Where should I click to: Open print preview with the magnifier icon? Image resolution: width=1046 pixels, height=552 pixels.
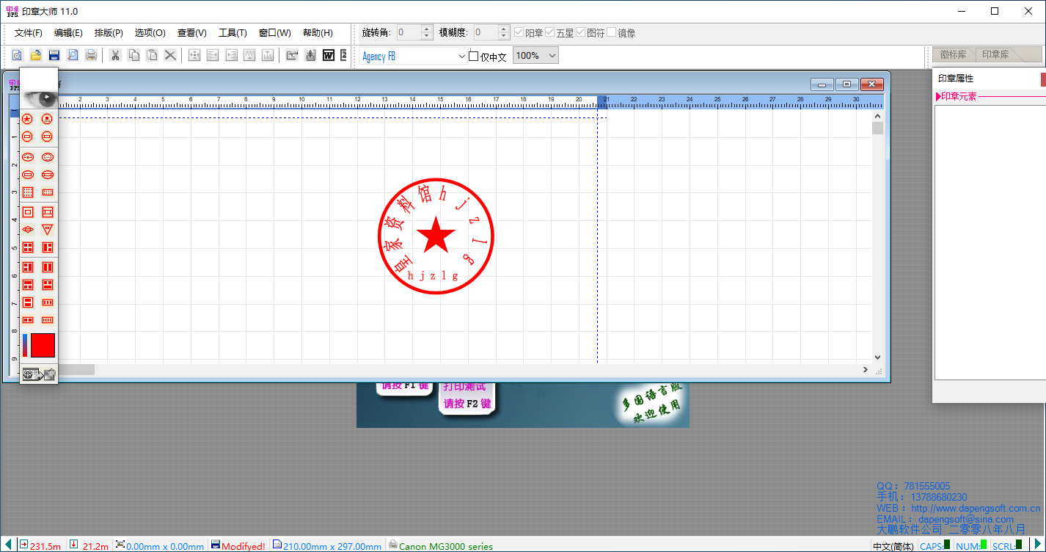pos(73,55)
